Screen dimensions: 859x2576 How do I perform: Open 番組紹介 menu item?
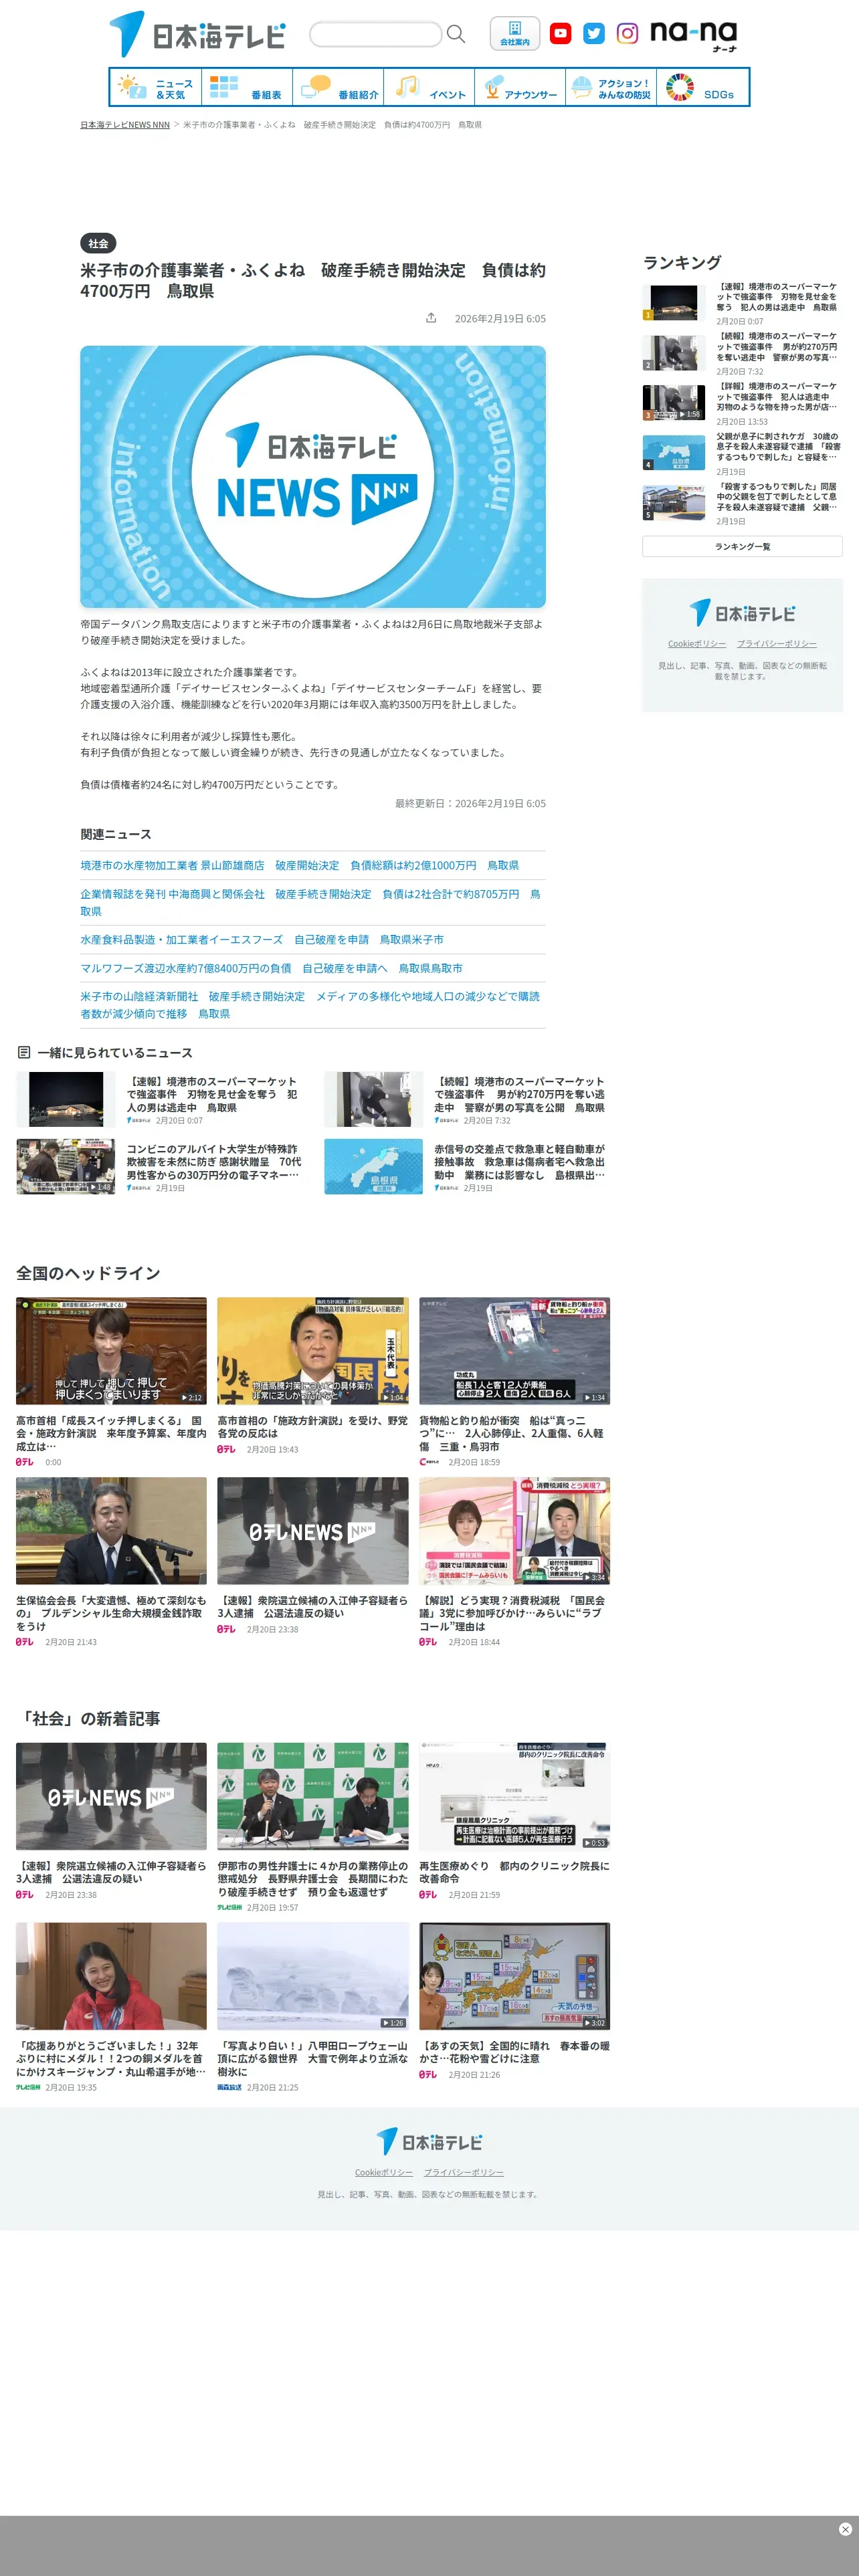tap(338, 88)
